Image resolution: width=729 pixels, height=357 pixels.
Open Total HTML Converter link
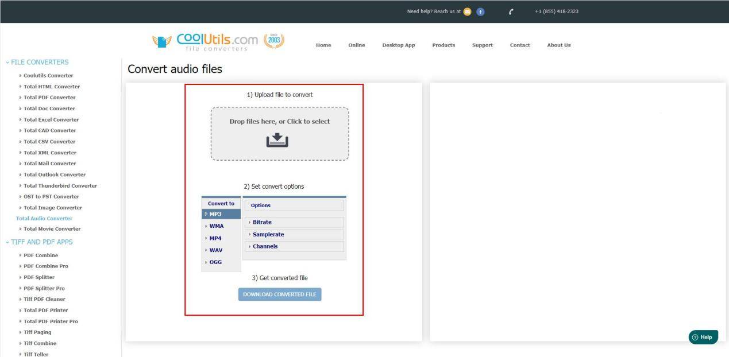click(52, 87)
